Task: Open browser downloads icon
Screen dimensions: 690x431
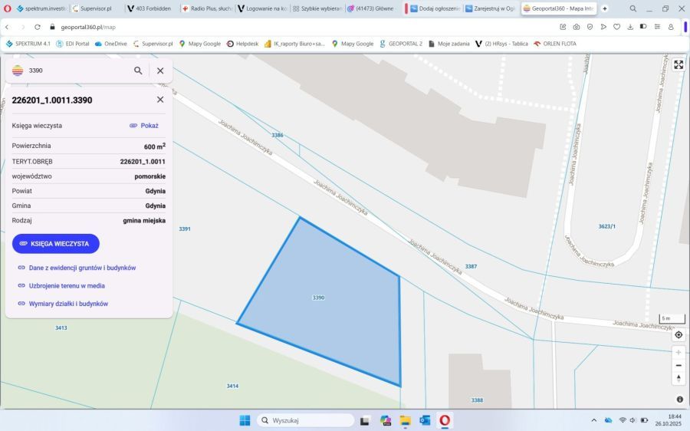Action: (x=630, y=27)
